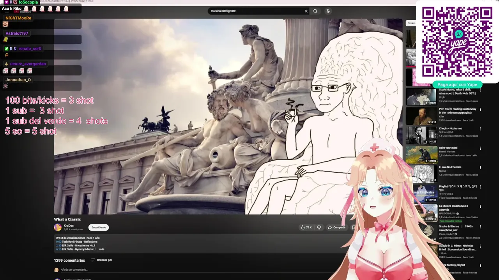Click chat username Jonnathan_O
499x280 pixels.
point(18,80)
